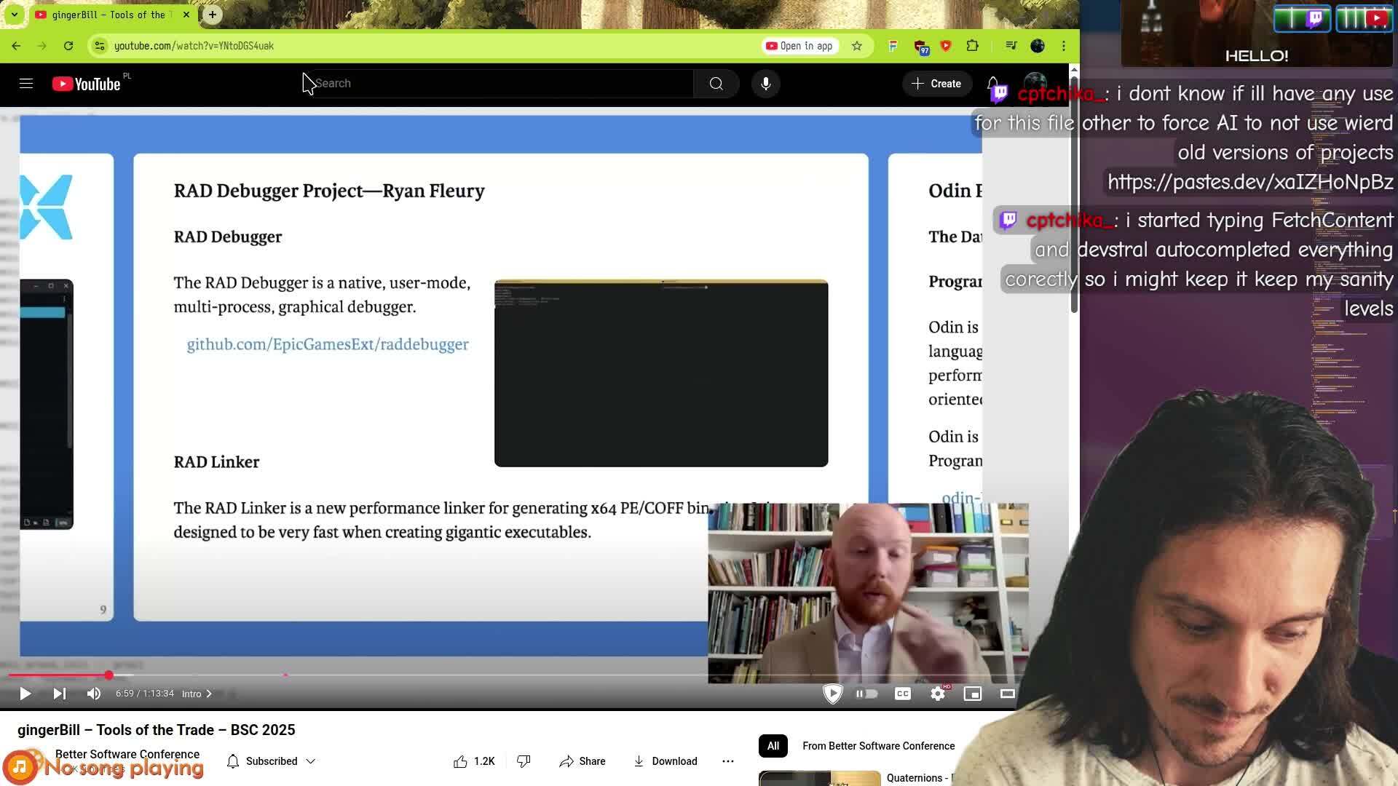Open the Quaternions suggested video thumbnail
This screenshot has width=1398, height=786.
click(x=819, y=778)
